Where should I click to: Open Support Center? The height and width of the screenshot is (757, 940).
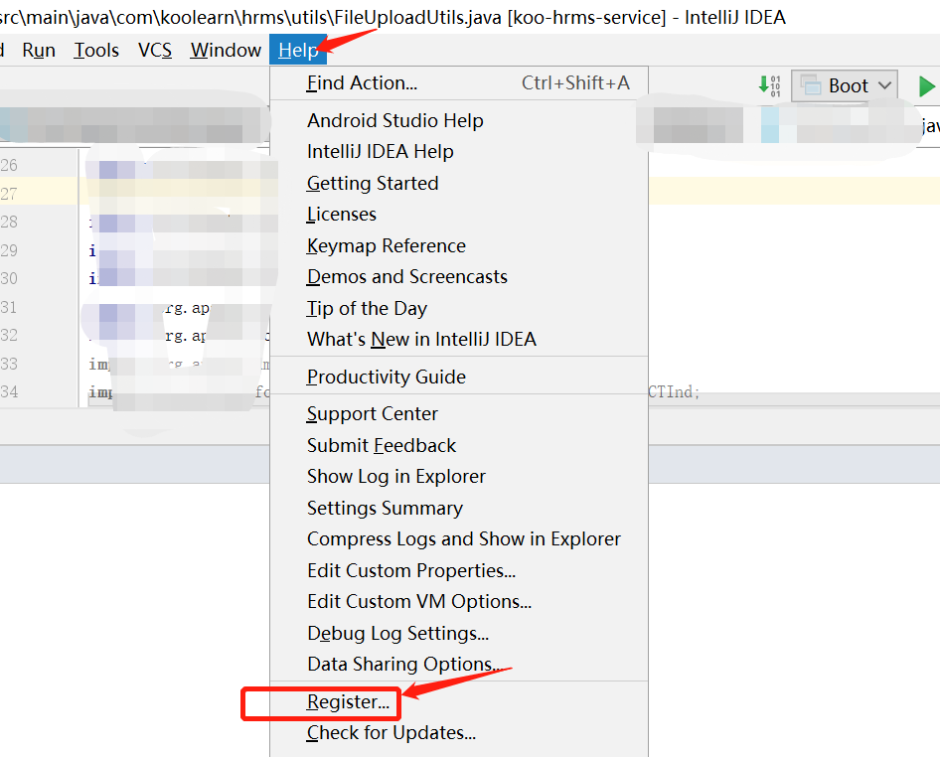click(459, 414)
